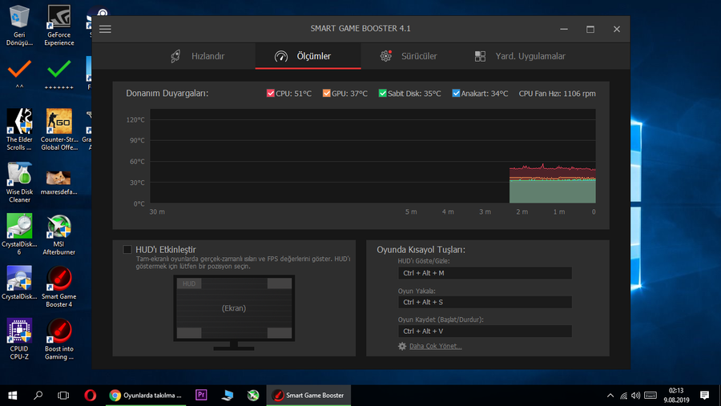Click the touch keyboard tray icon

pos(651,396)
